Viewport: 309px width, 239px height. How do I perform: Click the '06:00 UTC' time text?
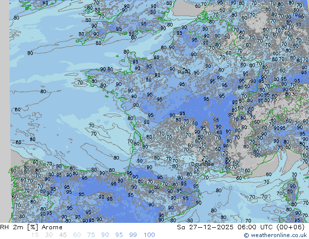pos(256,227)
